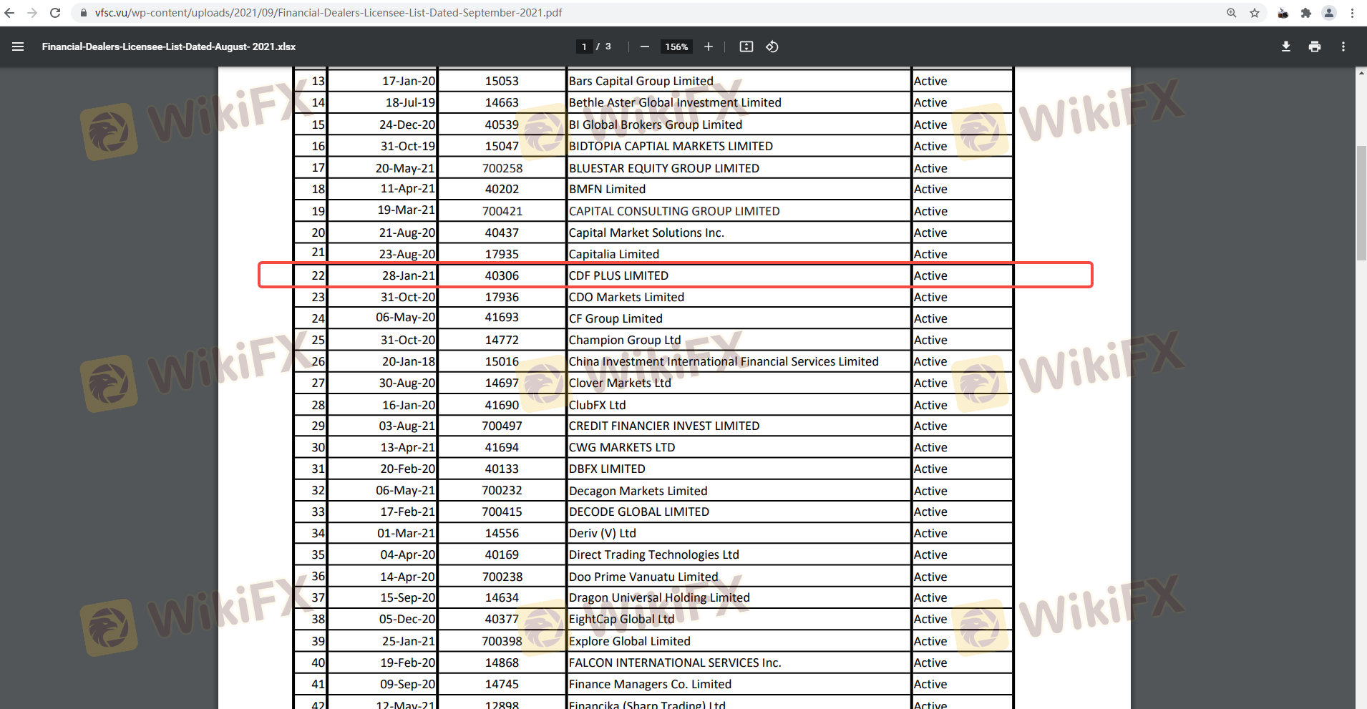Rotate the document counterclockwise
This screenshot has height=709, width=1367.
click(x=772, y=47)
